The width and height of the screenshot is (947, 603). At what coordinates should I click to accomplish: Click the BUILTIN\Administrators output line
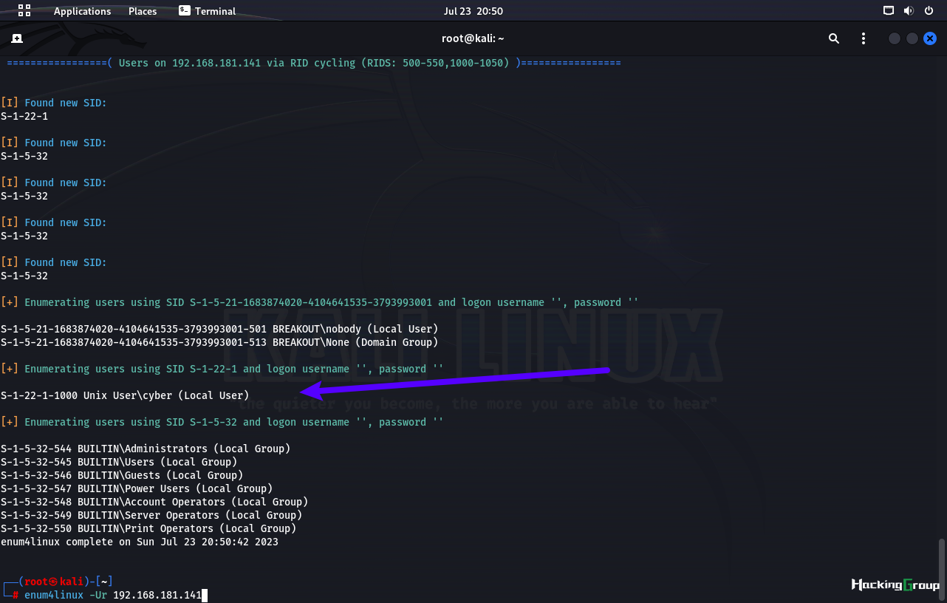pos(146,449)
